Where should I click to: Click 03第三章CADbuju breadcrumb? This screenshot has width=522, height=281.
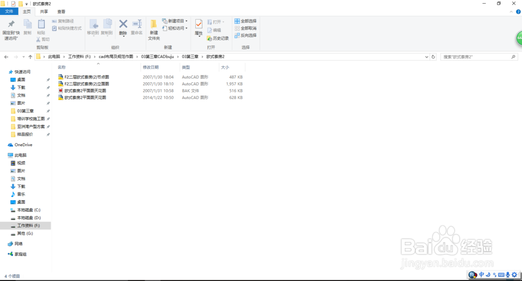pyautogui.click(x=157, y=56)
